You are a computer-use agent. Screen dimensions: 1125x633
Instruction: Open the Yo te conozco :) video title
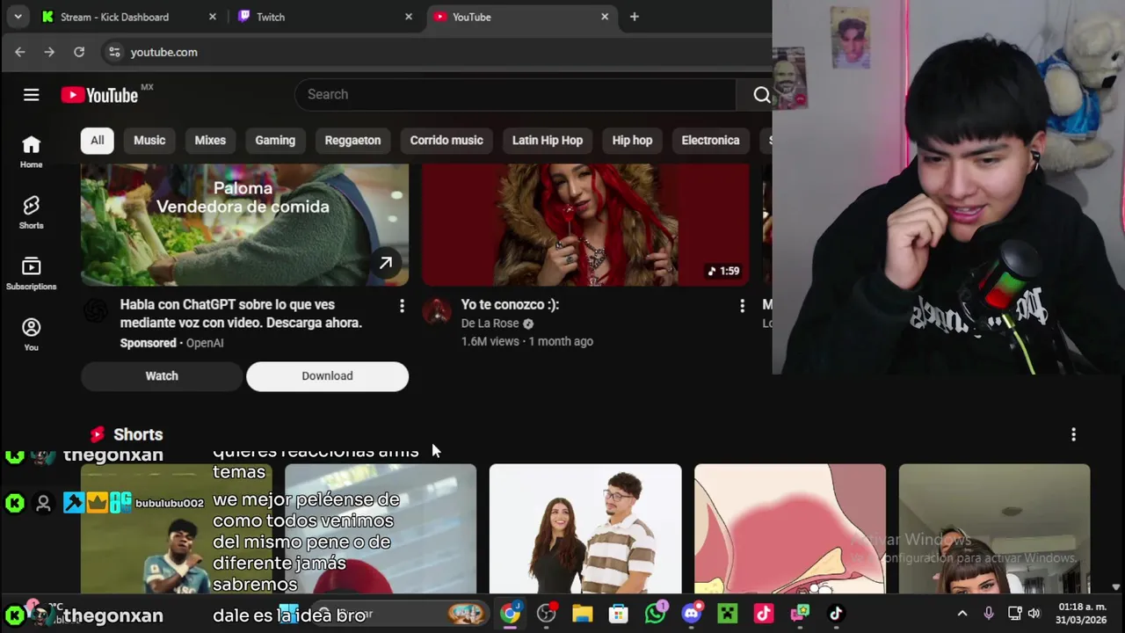[510, 305]
